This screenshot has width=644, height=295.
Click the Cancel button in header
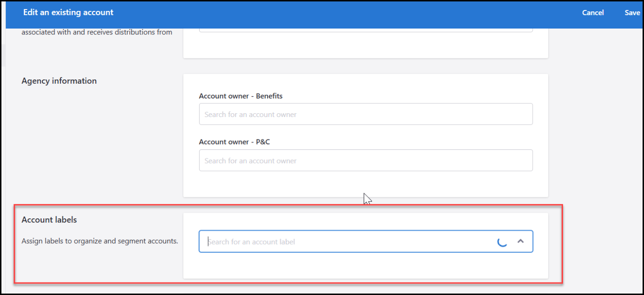(x=593, y=13)
